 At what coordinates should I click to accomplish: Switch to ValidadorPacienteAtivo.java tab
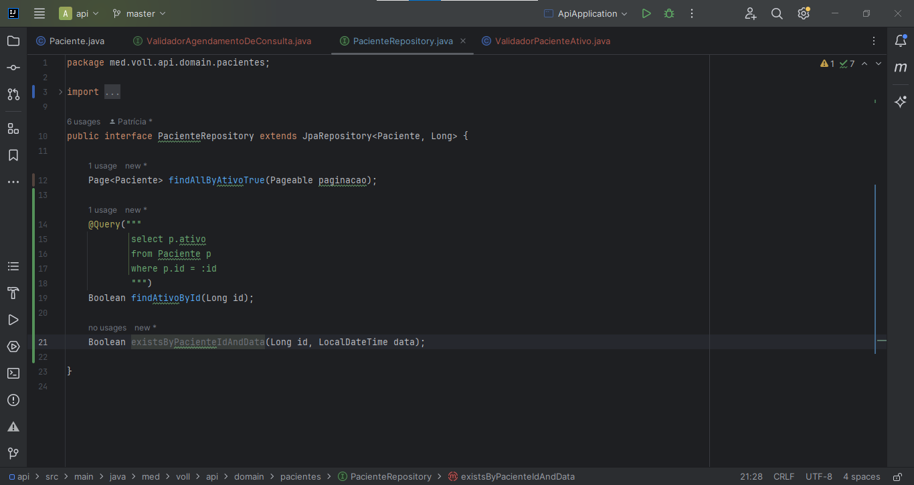coord(546,41)
